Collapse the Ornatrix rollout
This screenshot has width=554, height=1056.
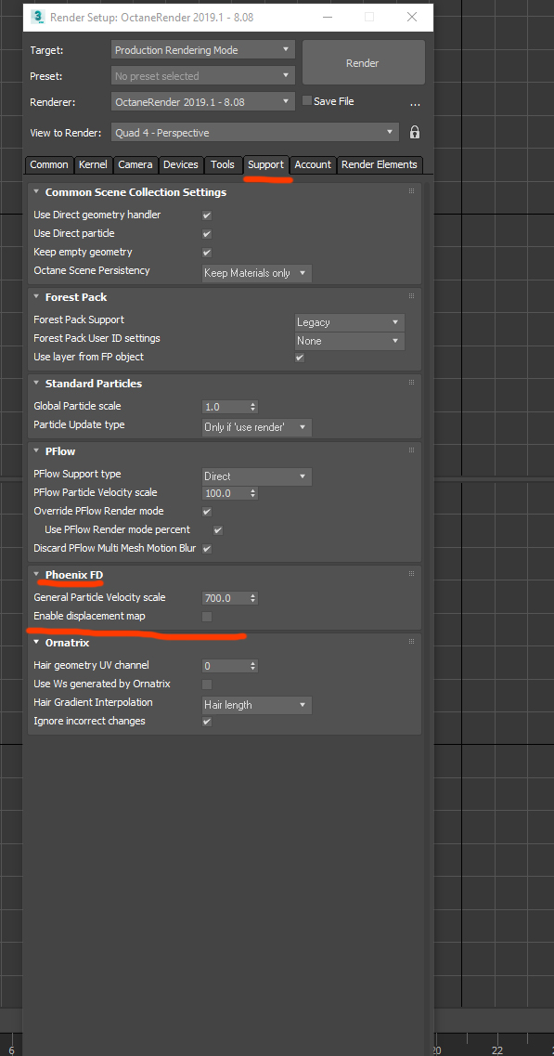(x=36, y=642)
